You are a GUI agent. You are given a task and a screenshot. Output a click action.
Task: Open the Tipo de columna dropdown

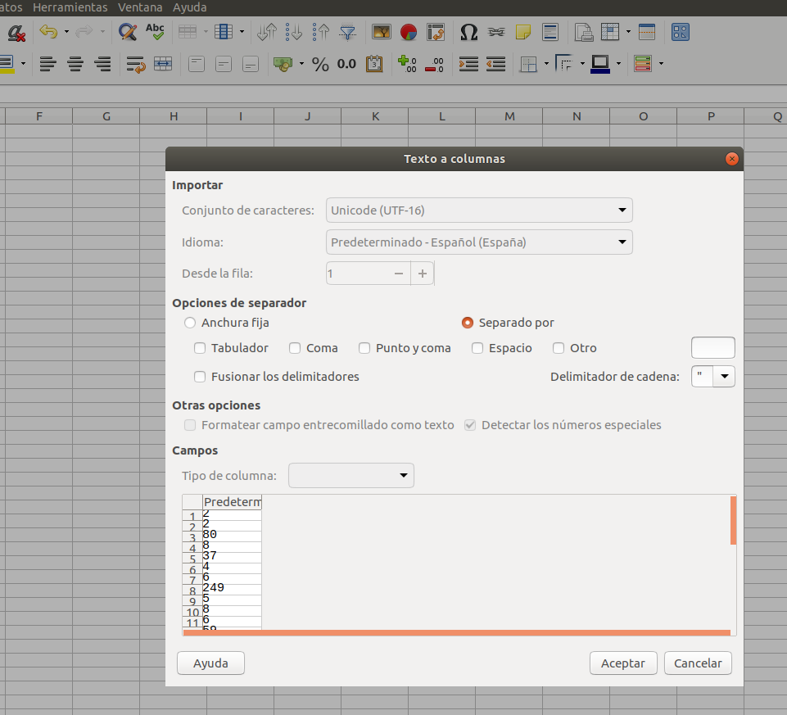coord(351,476)
